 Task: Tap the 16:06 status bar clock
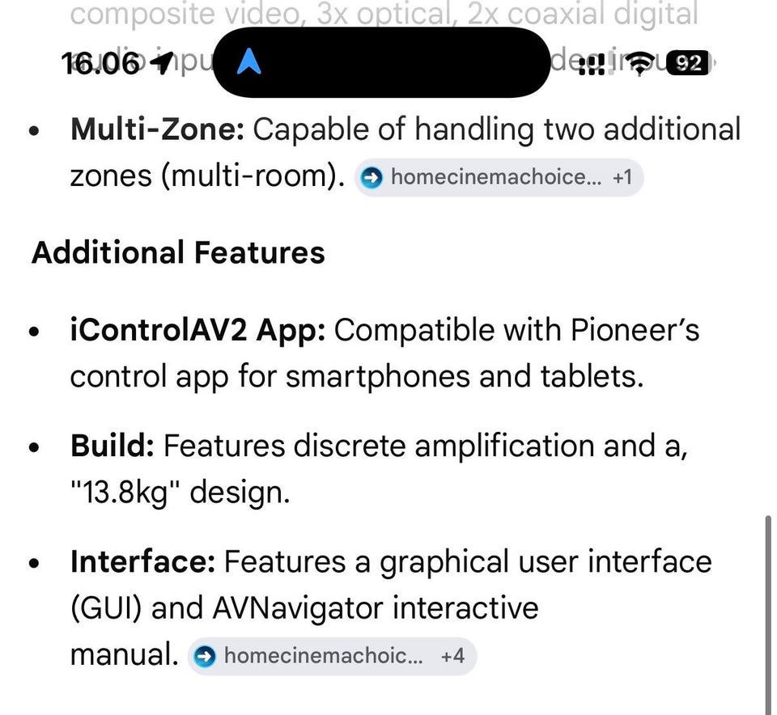coord(100,64)
